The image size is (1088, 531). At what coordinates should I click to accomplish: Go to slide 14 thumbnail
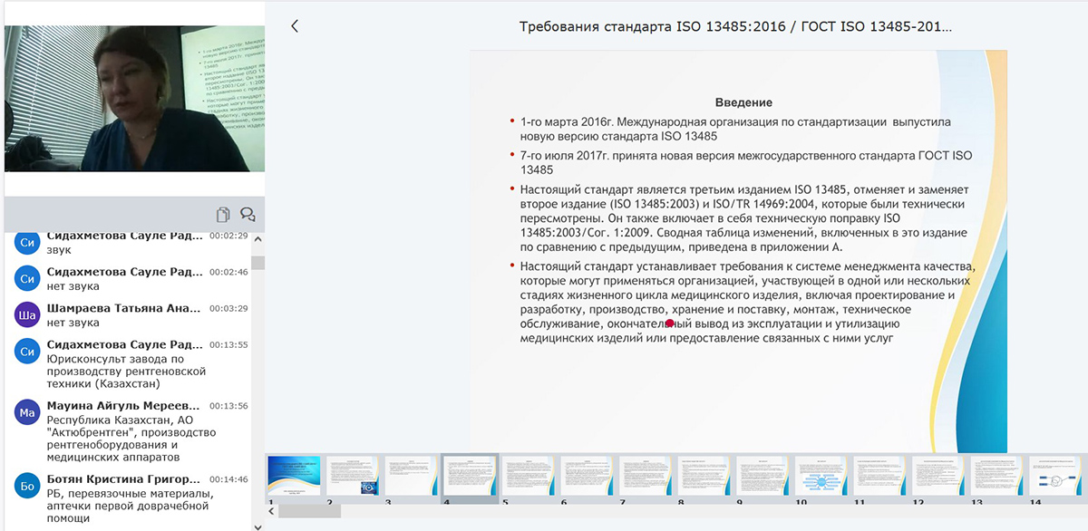coord(1055,476)
